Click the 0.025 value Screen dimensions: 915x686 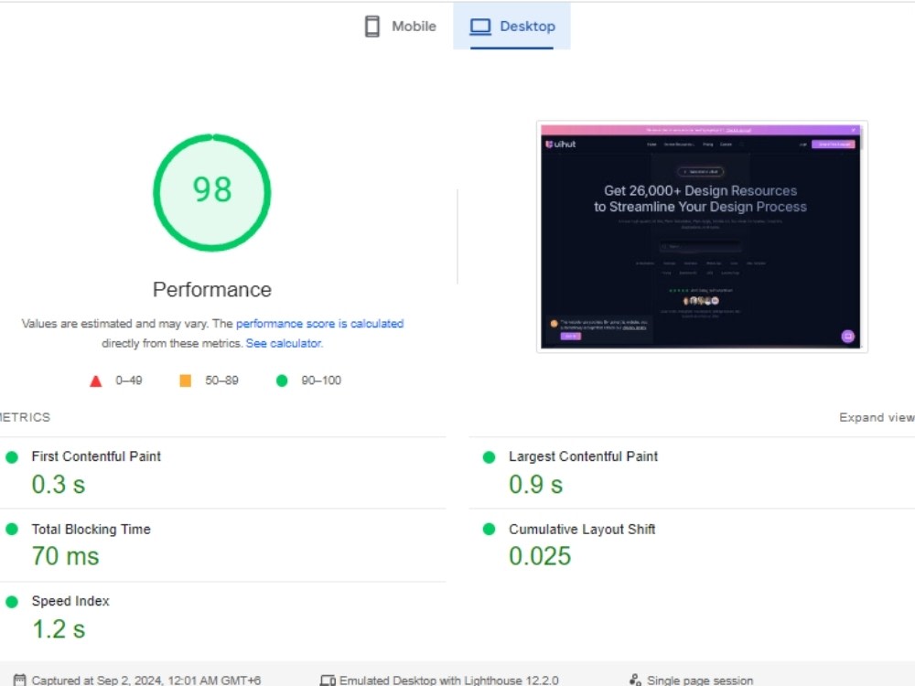pyautogui.click(x=540, y=556)
